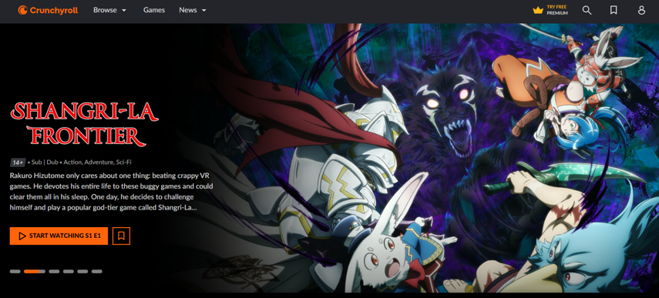Jump to the sixth carousel slide indicator
659x298 pixels.
[97, 272]
